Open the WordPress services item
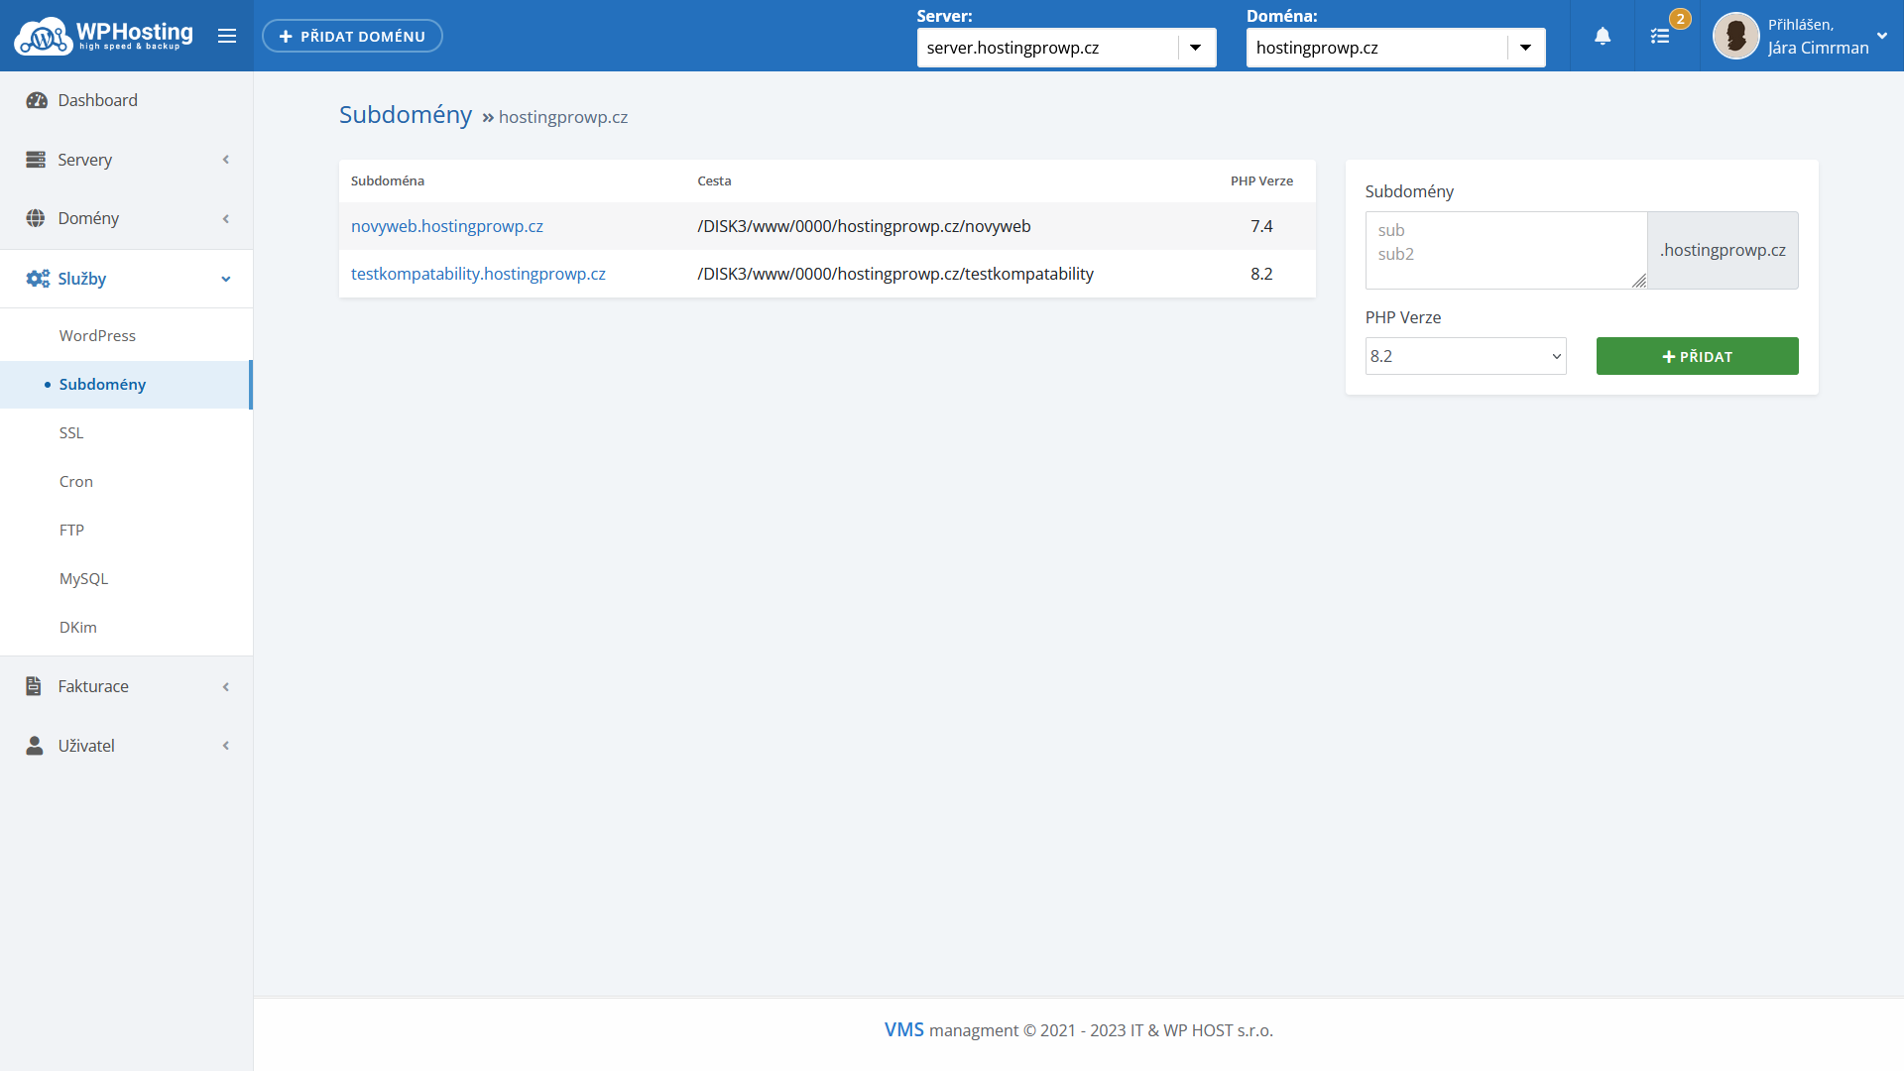Viewport: 1904px width, 1071px height. tap(97, 336)
